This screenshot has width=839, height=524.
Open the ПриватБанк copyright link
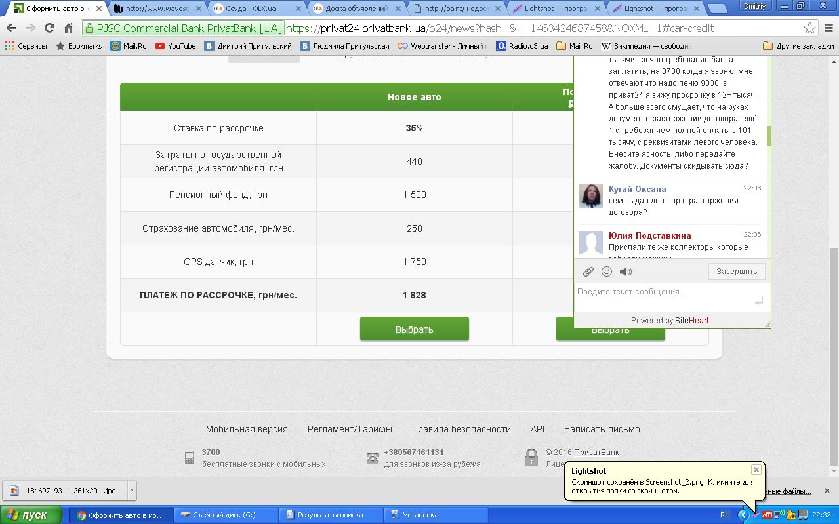pos(596,453)
